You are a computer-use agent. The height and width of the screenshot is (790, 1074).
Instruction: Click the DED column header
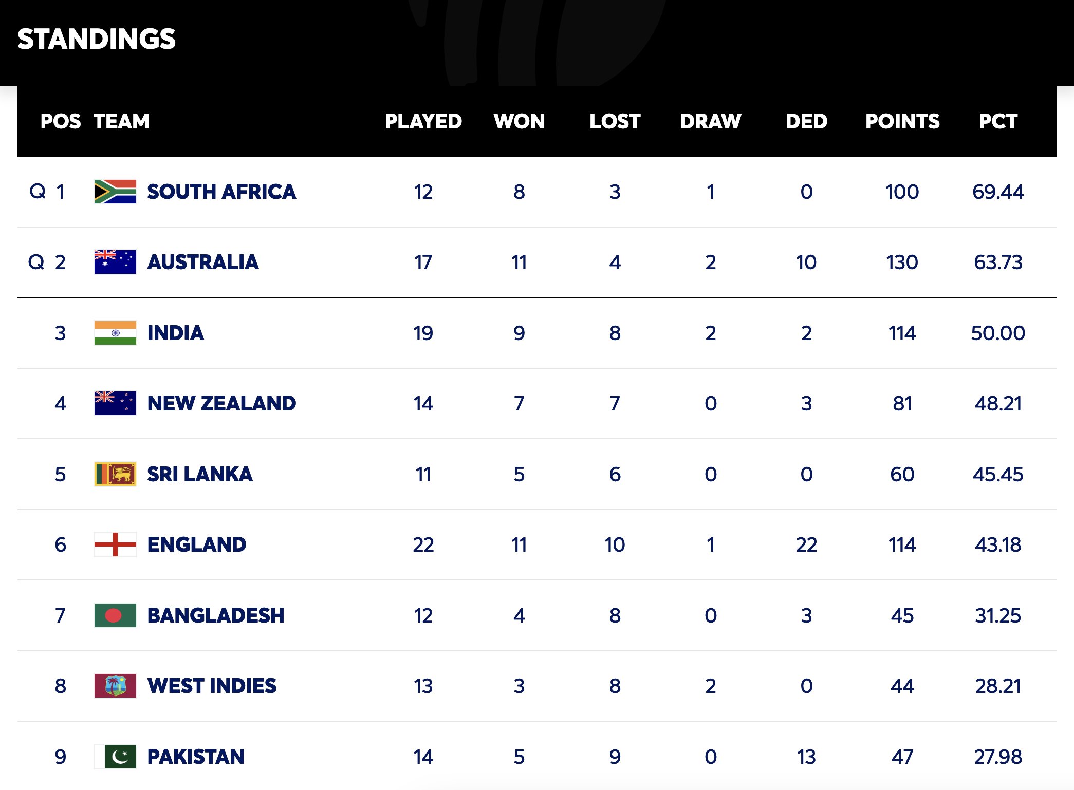tap(806, 121)
